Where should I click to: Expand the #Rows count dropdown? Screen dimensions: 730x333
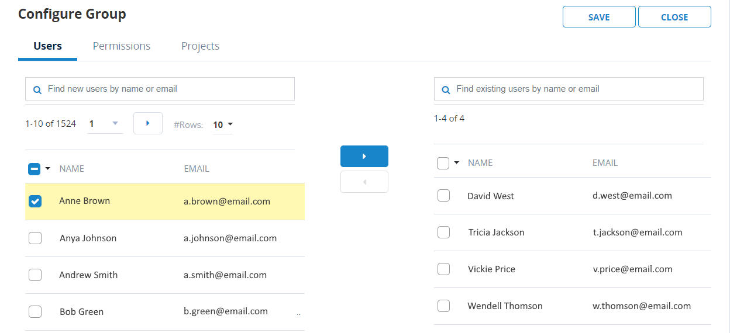pos(223,124)
